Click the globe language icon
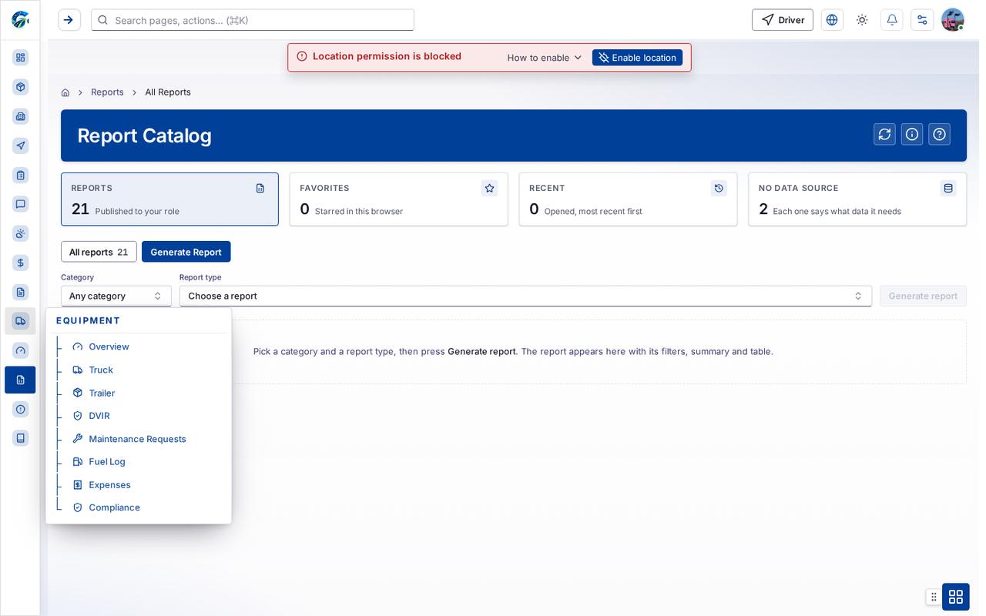The height and width of the screenshot is (616, 986). coord(832,20)
